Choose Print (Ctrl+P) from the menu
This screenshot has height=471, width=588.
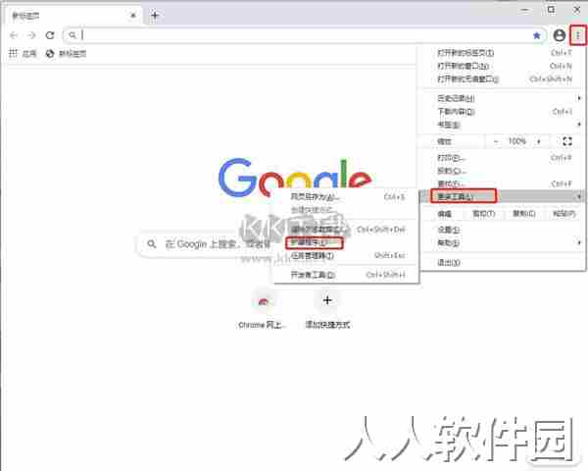503,158
